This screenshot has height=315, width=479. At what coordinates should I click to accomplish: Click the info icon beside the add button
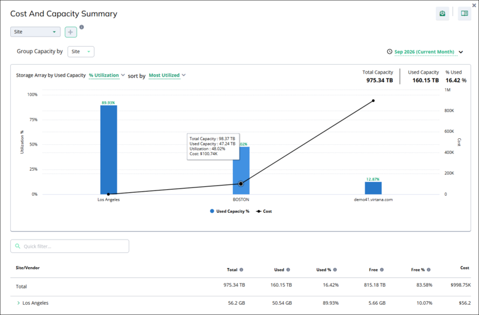pos(81,27)
